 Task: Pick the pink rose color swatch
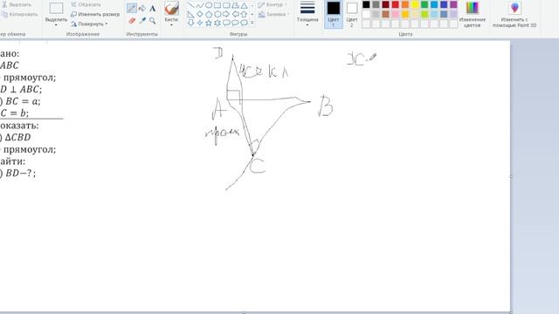click(396, 14)
